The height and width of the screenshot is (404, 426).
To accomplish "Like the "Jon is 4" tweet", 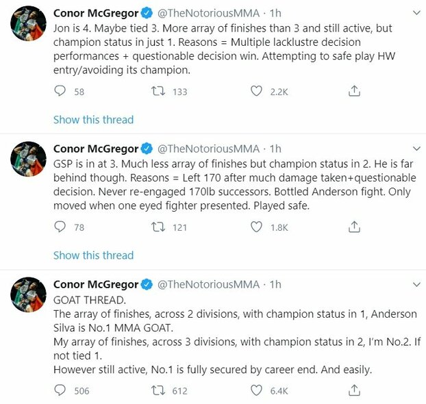I will tap(257, 91).
